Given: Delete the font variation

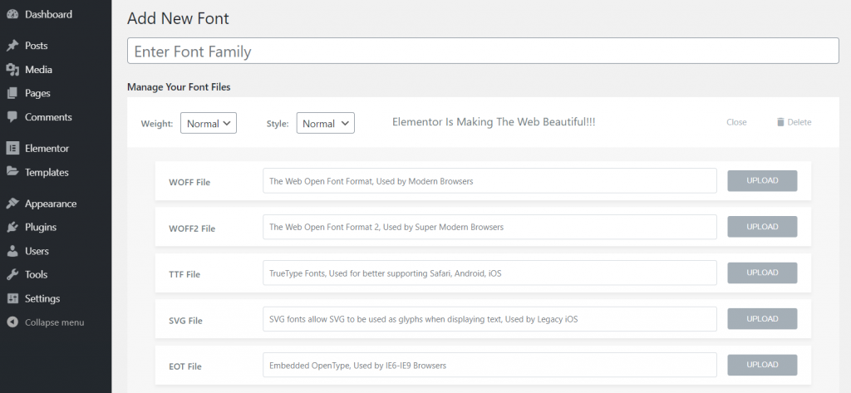Looking at the screenshot, I should [794, 122].
